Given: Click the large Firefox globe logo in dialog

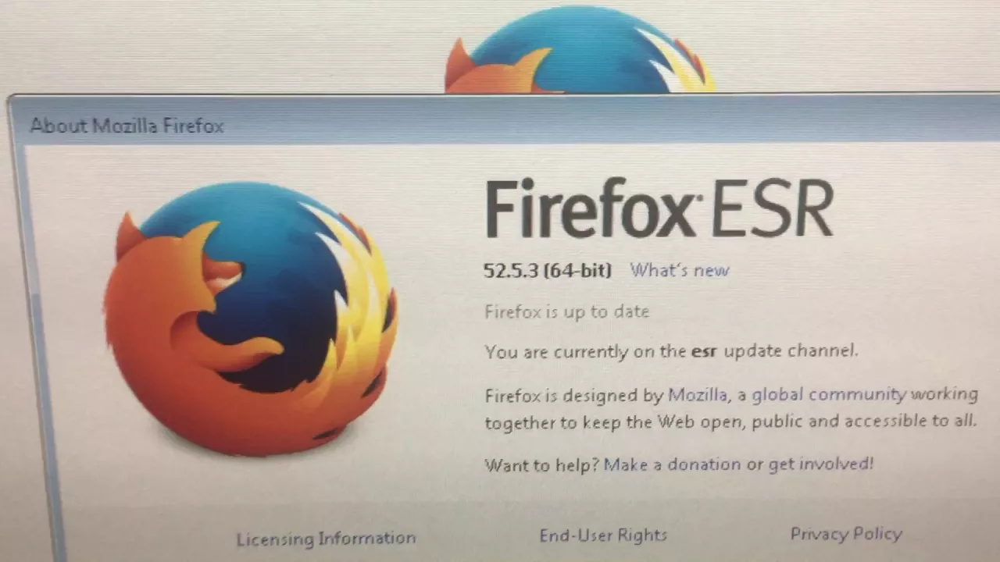Looking at the screenshot, I should click(x=250, y=318).
